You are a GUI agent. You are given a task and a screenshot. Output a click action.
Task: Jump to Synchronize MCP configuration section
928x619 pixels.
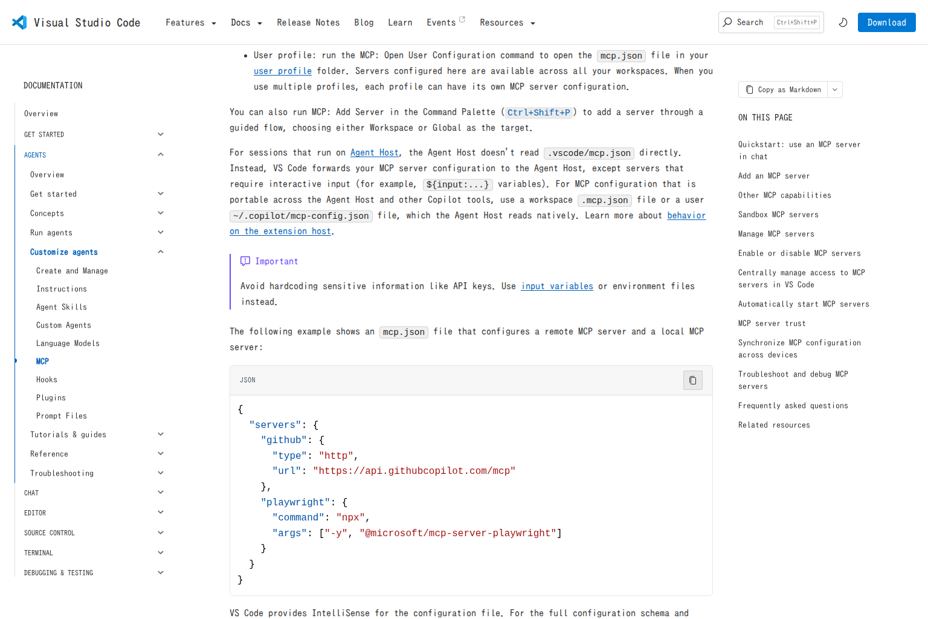(799, 349)
